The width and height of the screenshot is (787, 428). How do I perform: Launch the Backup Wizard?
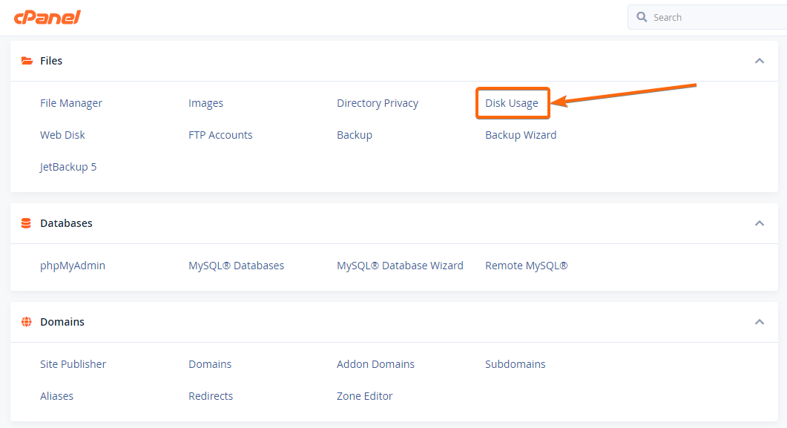point(521,135)
